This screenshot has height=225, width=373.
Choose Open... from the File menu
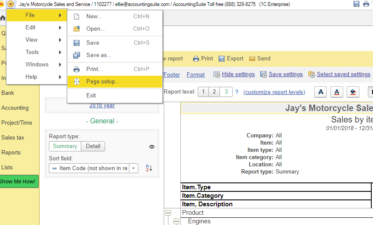point(115,29)
